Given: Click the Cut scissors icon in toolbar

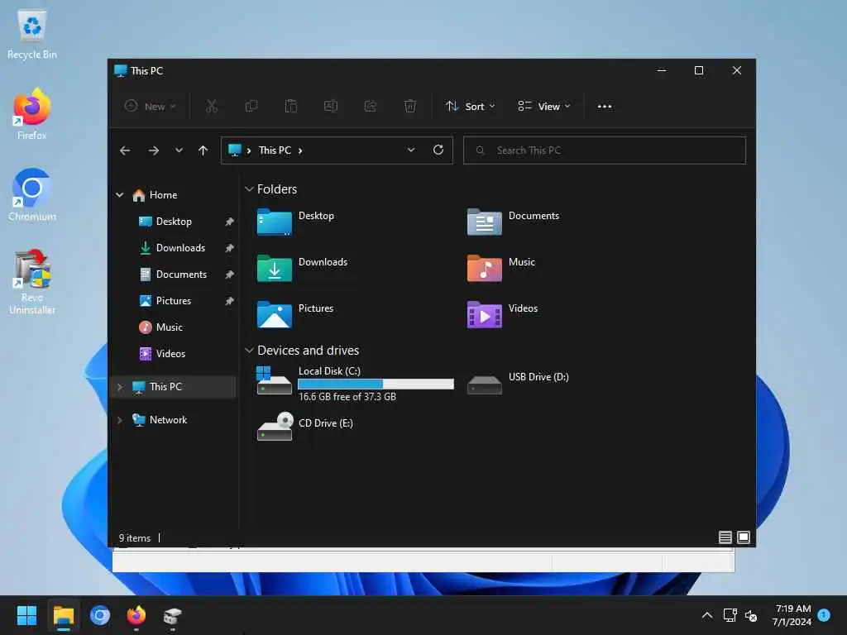Looking at the screenshot, I should [x=211, y=107].
